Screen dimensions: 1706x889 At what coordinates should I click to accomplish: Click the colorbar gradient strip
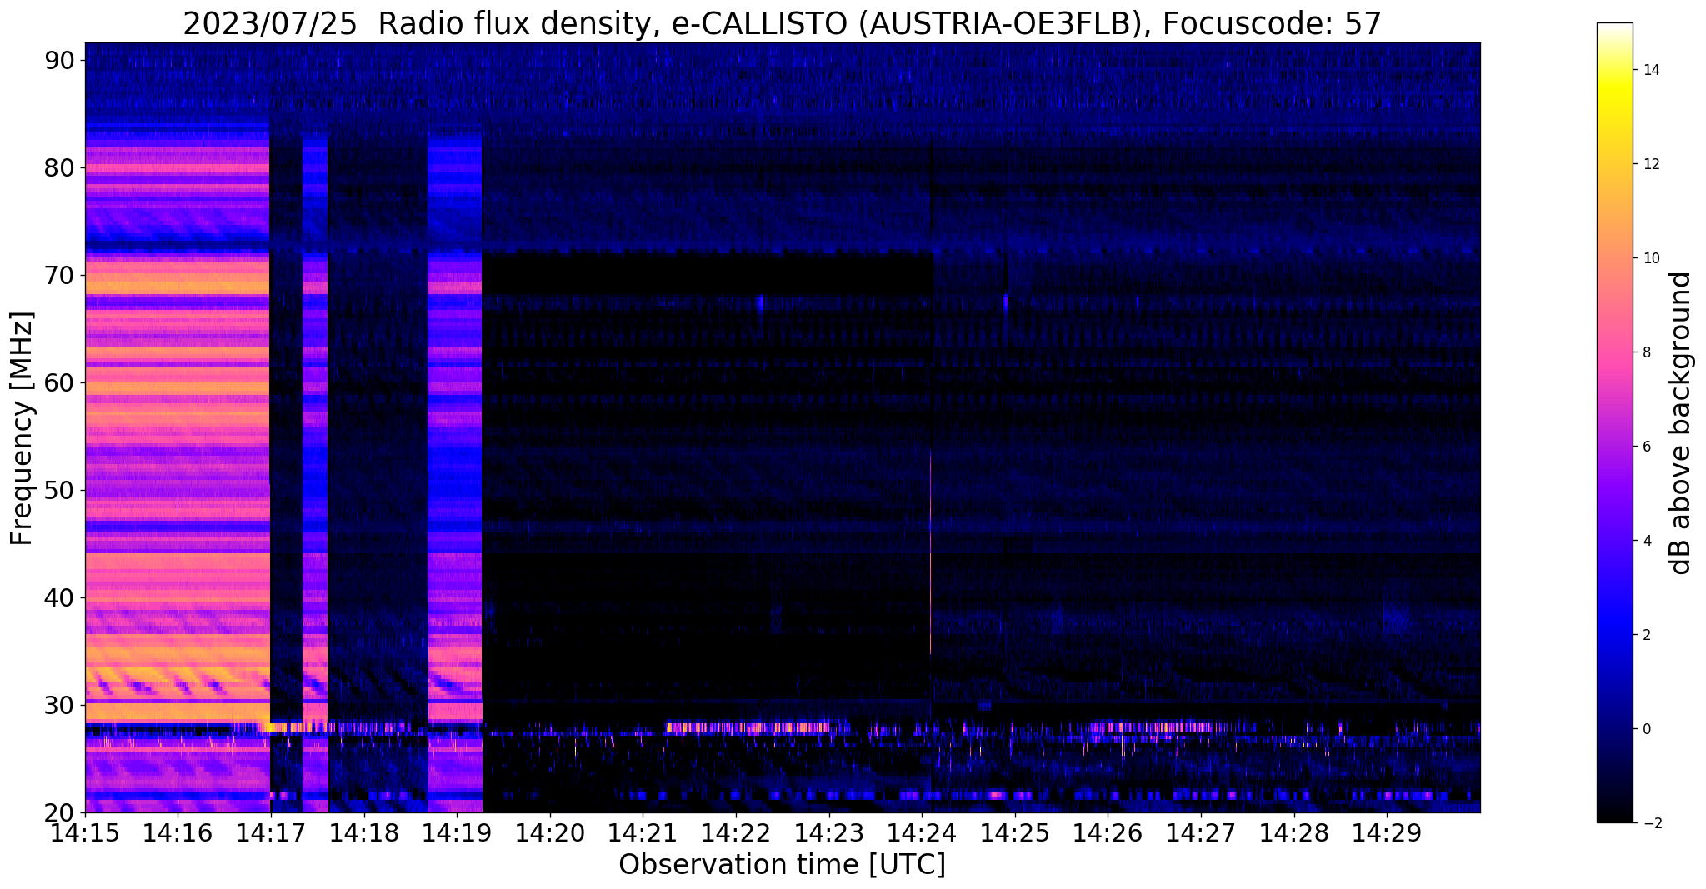point(1614,422)
